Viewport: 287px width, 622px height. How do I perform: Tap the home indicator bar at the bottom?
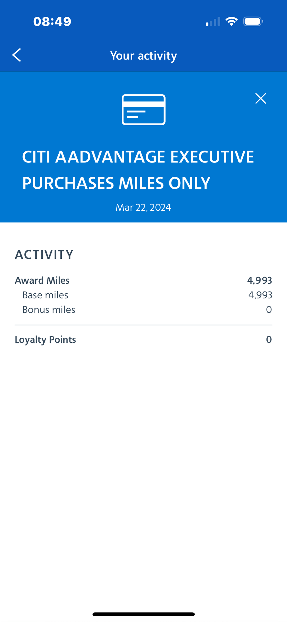(x=143, y=614)
